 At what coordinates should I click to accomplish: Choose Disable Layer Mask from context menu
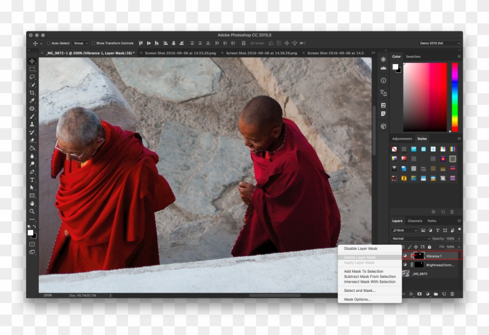(x=360, y=249)
